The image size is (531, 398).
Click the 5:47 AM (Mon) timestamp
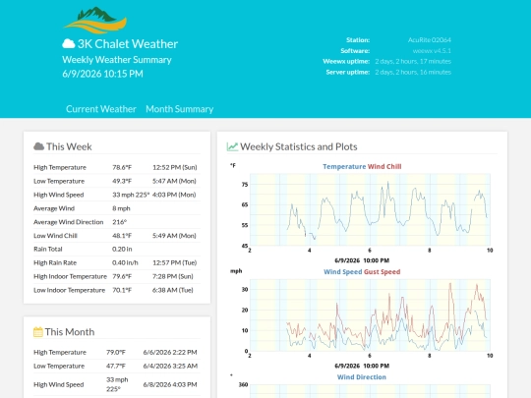tap(174, 181)
